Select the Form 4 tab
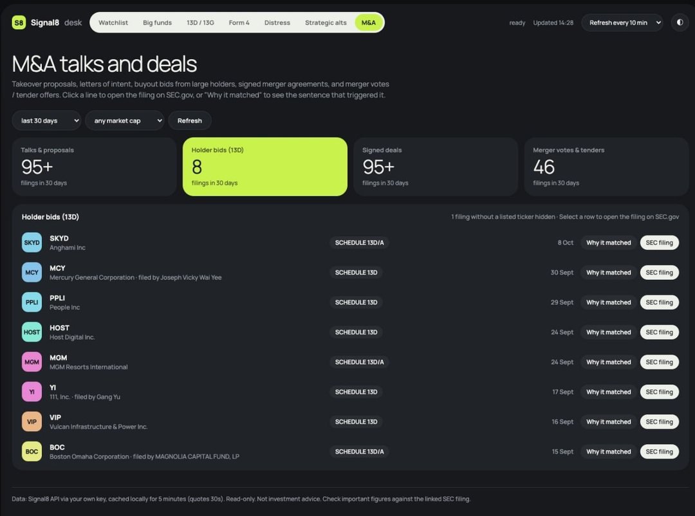This screenshot has width=695, height=516. click(239, 23)
